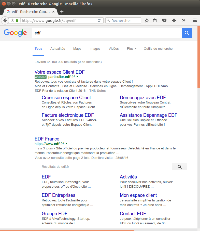Close the edf Google search tab
The height and width of the screenshot is (231, 200).
(x=53, y=12)
